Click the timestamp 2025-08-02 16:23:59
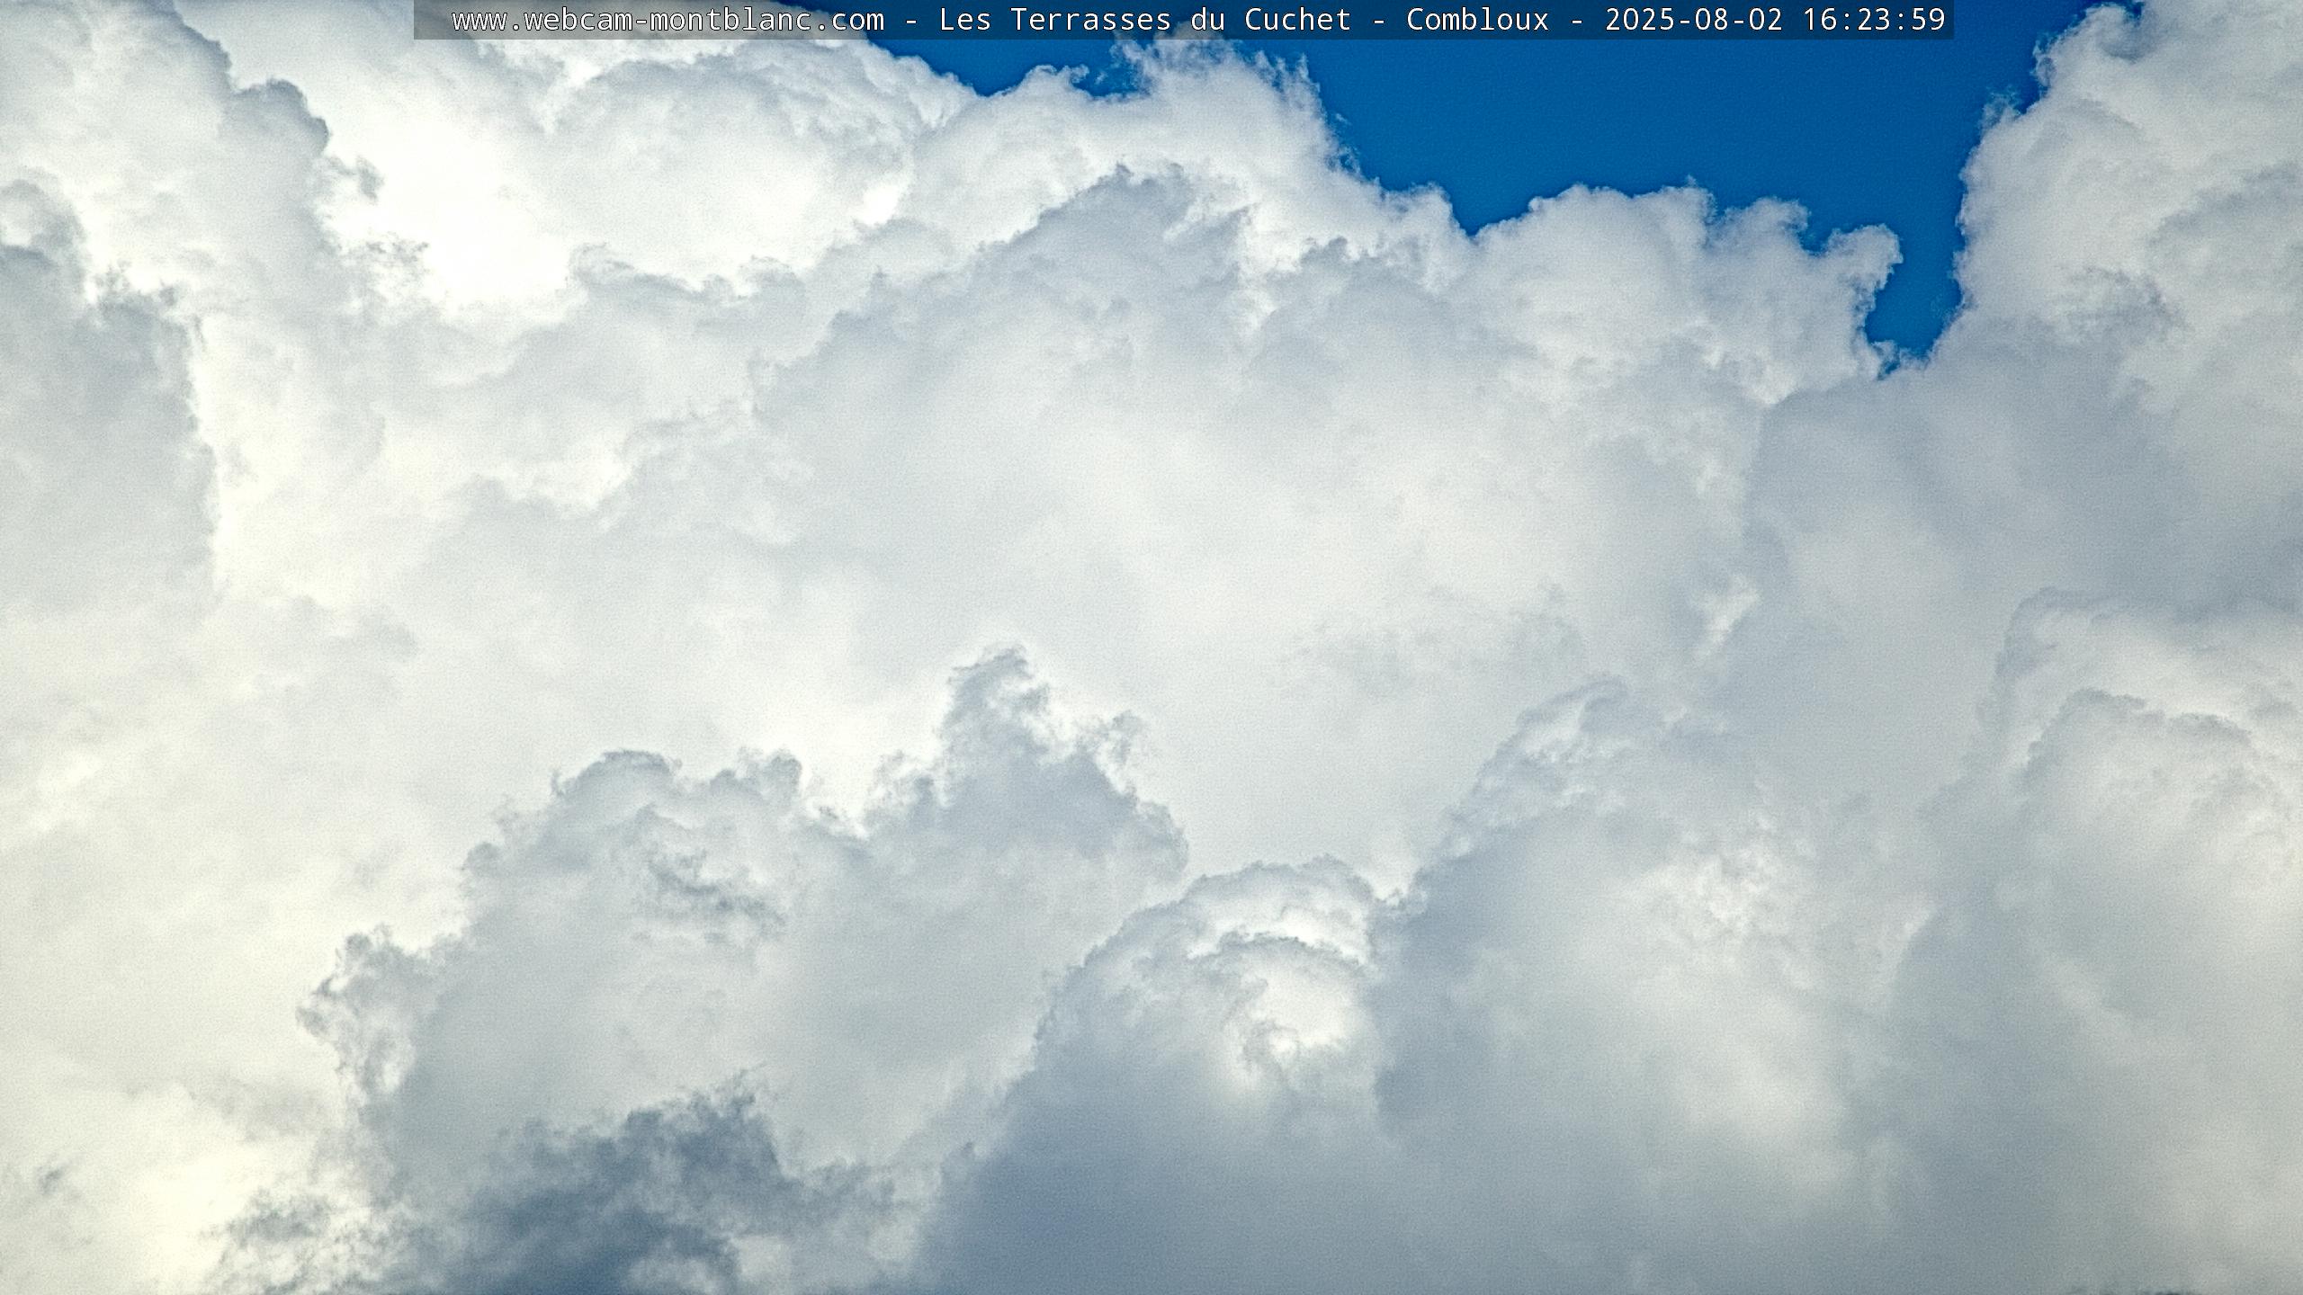Image resolution: width=2303 pixels, height=1295 pixels. [x=1775, y=20]
